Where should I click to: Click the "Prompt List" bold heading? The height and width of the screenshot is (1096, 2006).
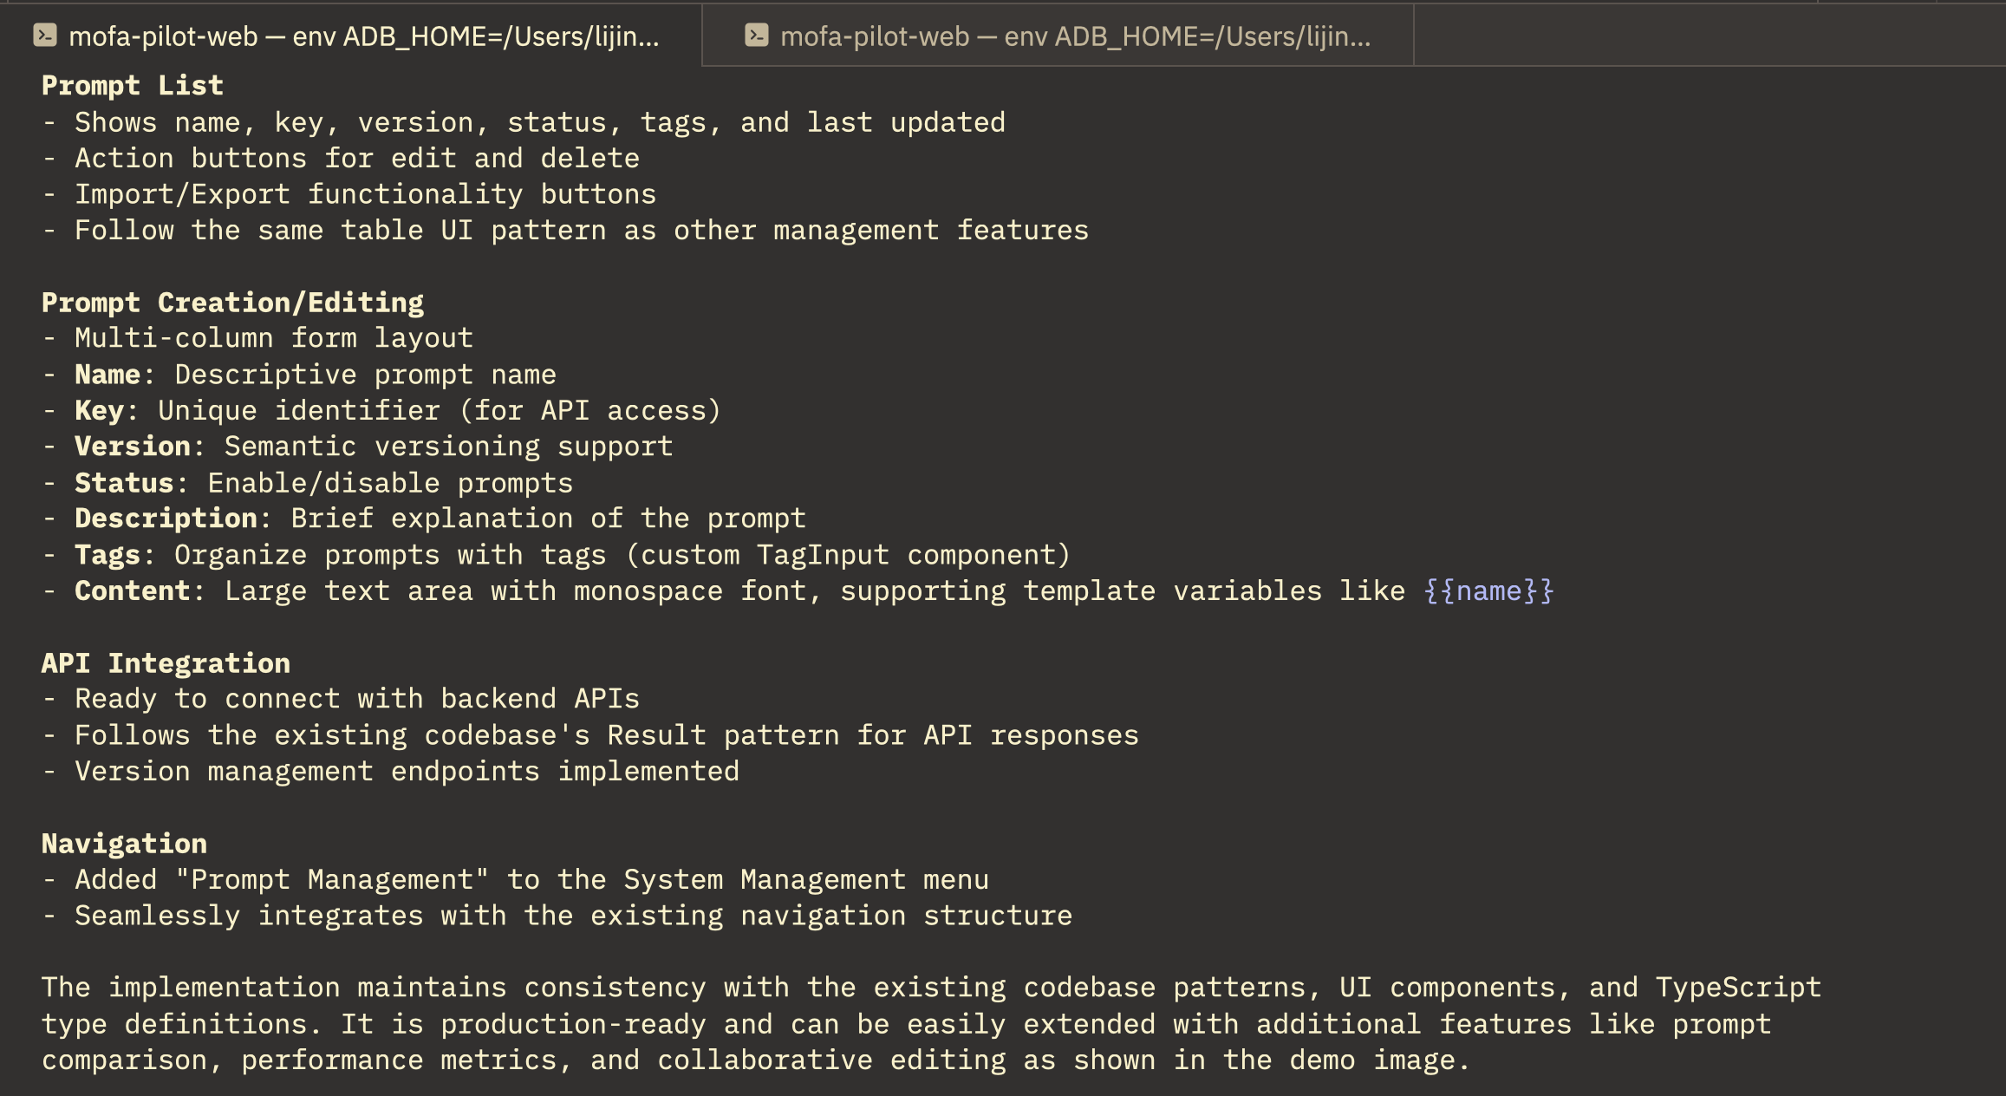coord(133,86)
